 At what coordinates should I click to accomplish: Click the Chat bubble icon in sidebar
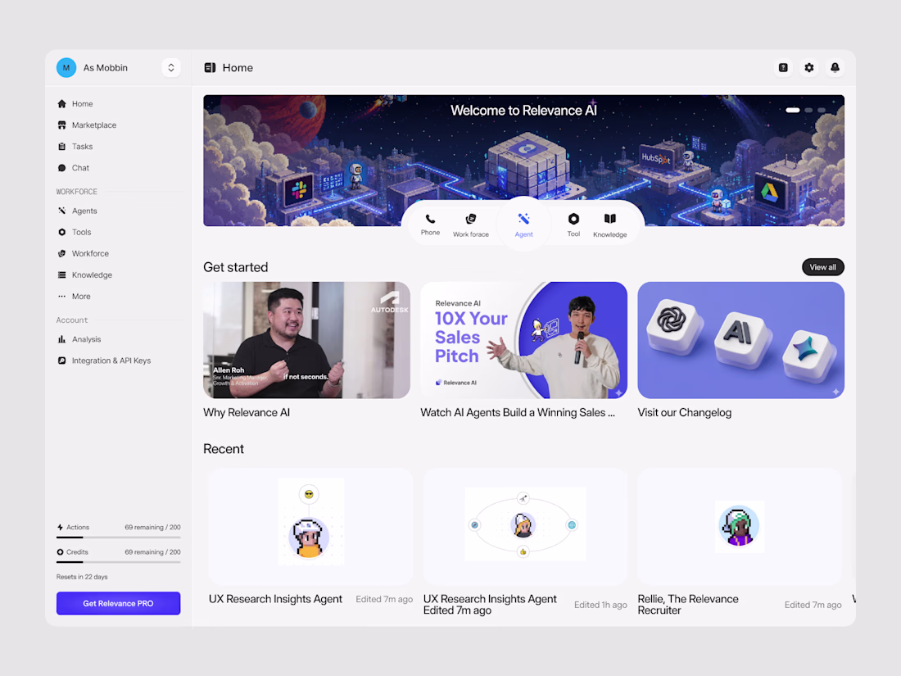62,168
